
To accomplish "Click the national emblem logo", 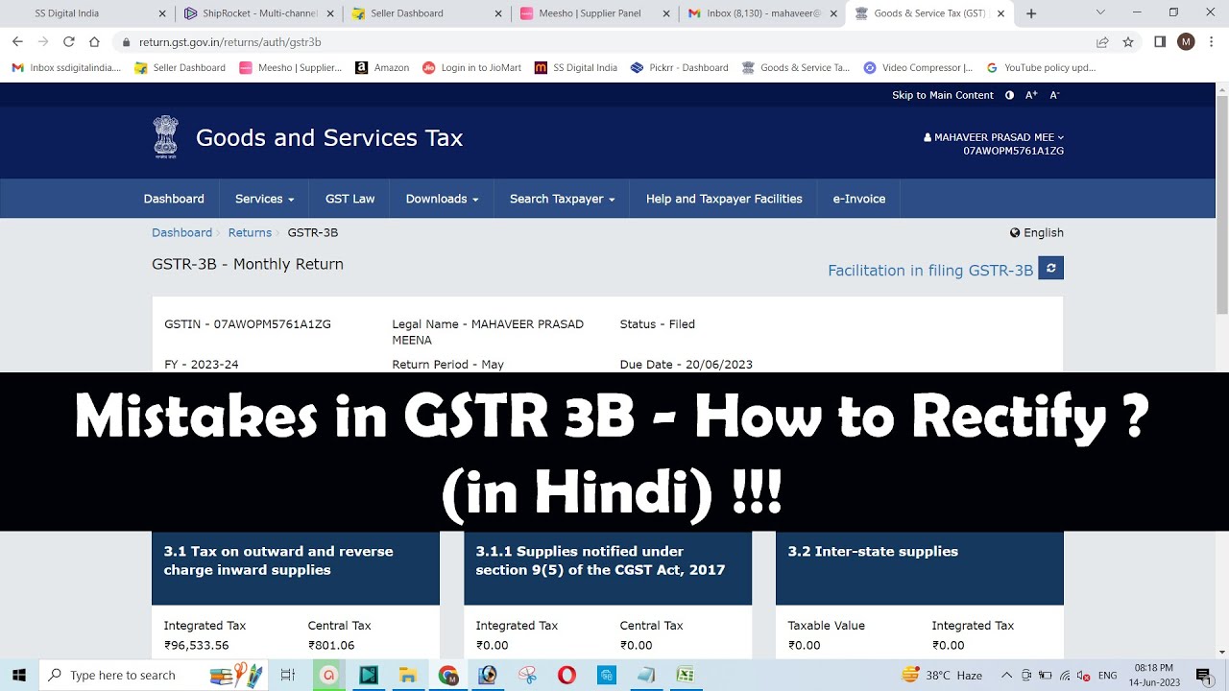I will 166,136.
